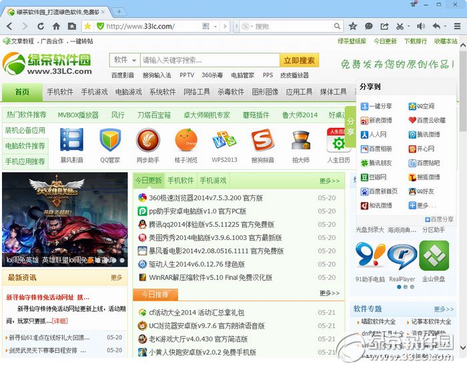Click the scrollbar down arrow
The image size is (467, 370).
coord(463,347)
